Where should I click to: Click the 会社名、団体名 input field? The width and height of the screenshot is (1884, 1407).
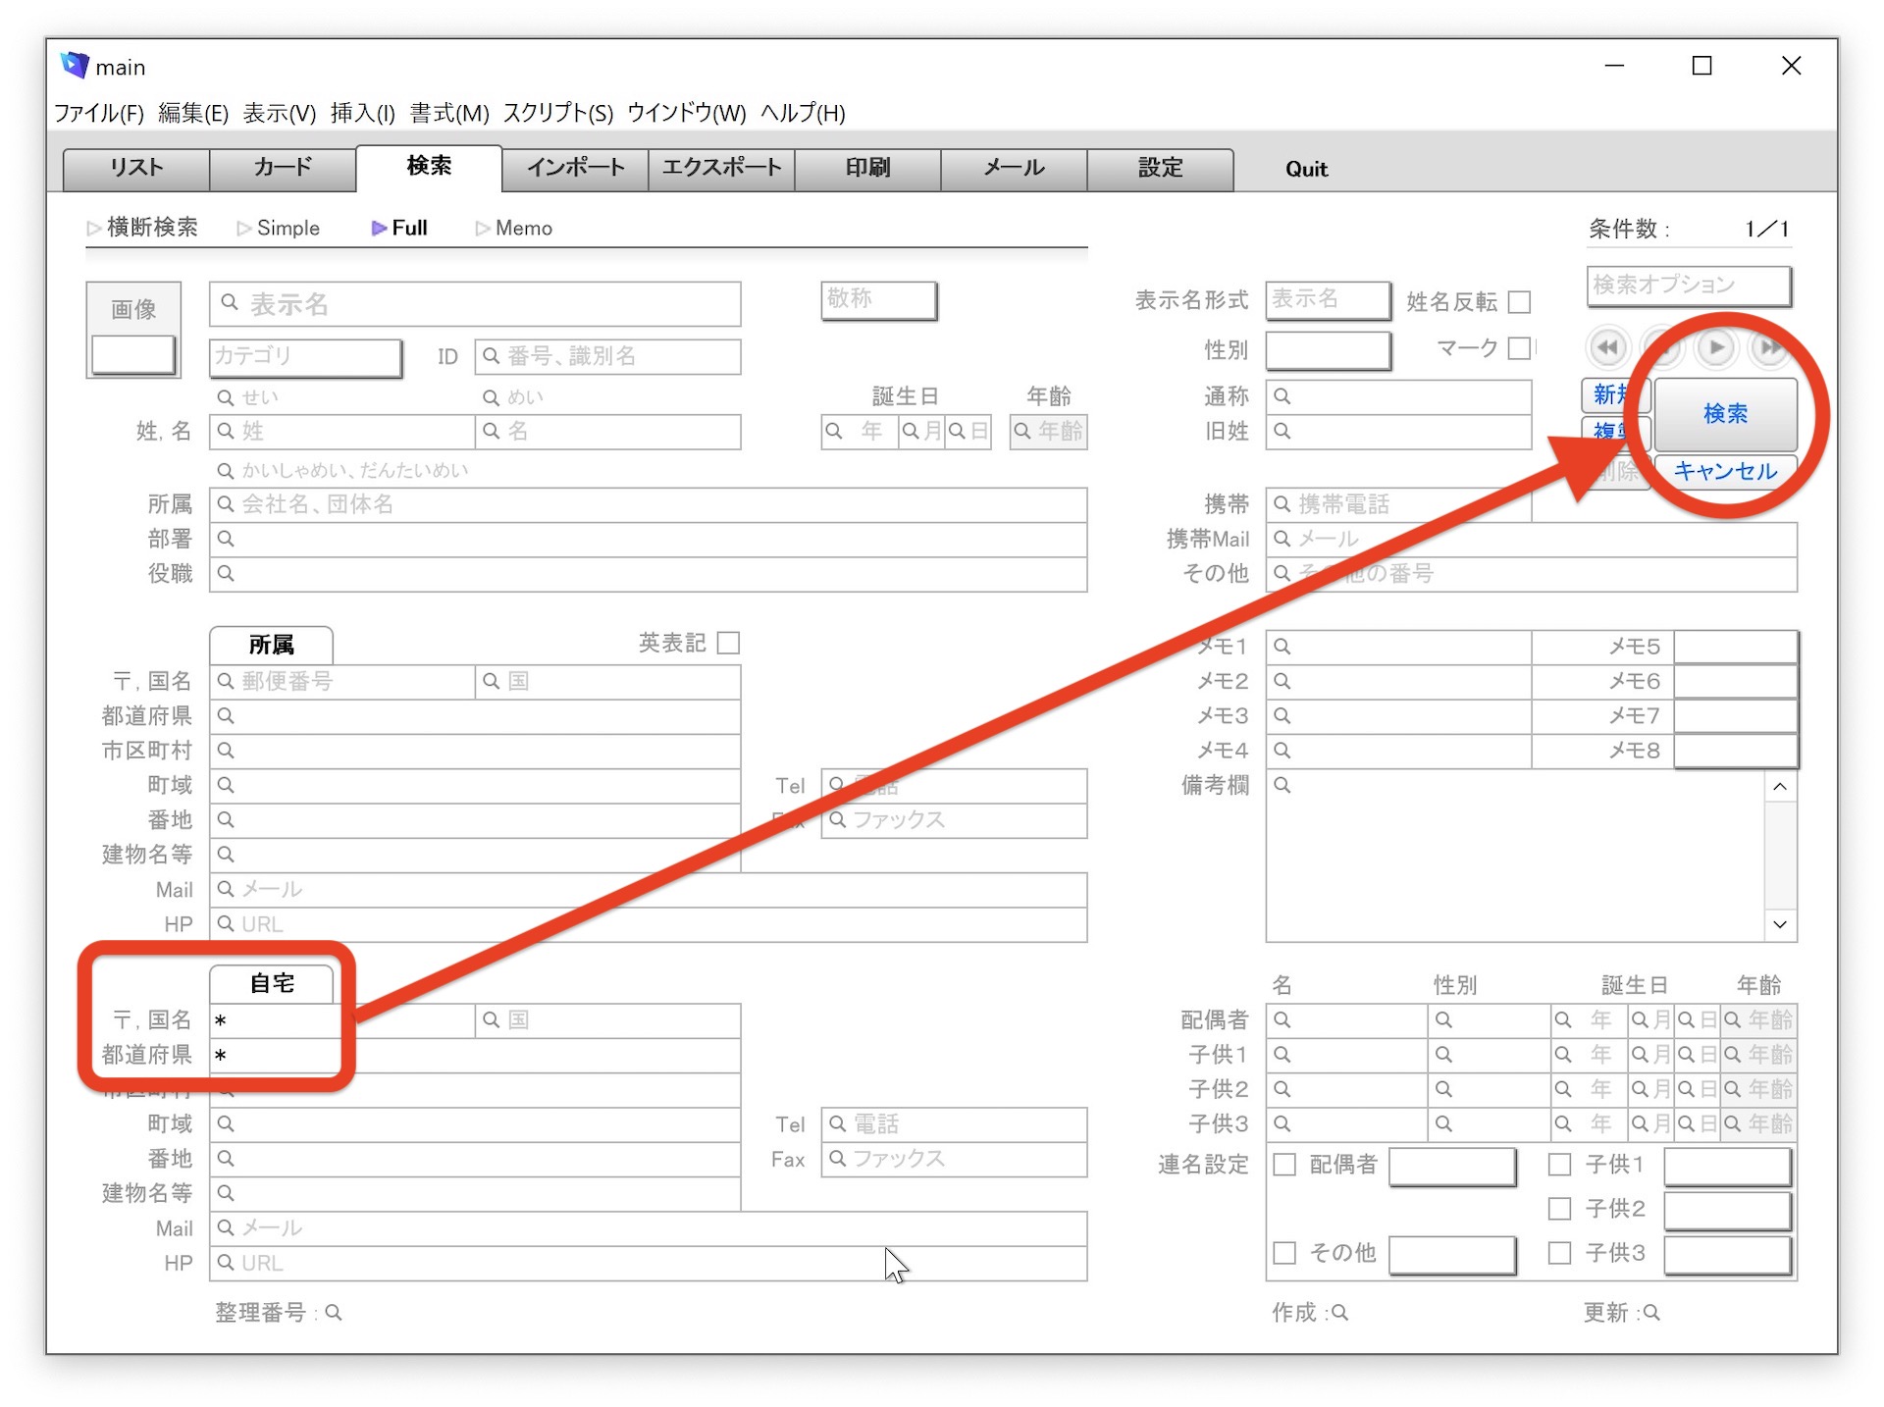click(648, 504)
